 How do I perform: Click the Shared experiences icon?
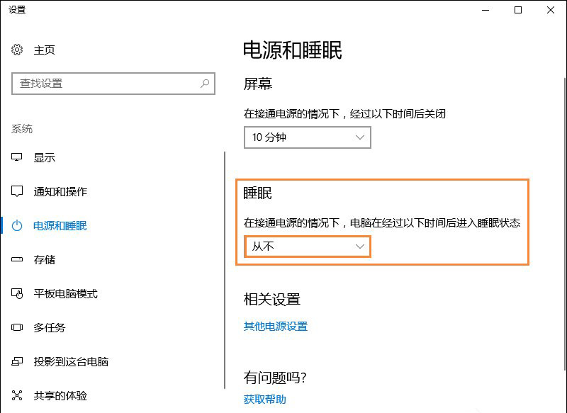tap(18, 395)
